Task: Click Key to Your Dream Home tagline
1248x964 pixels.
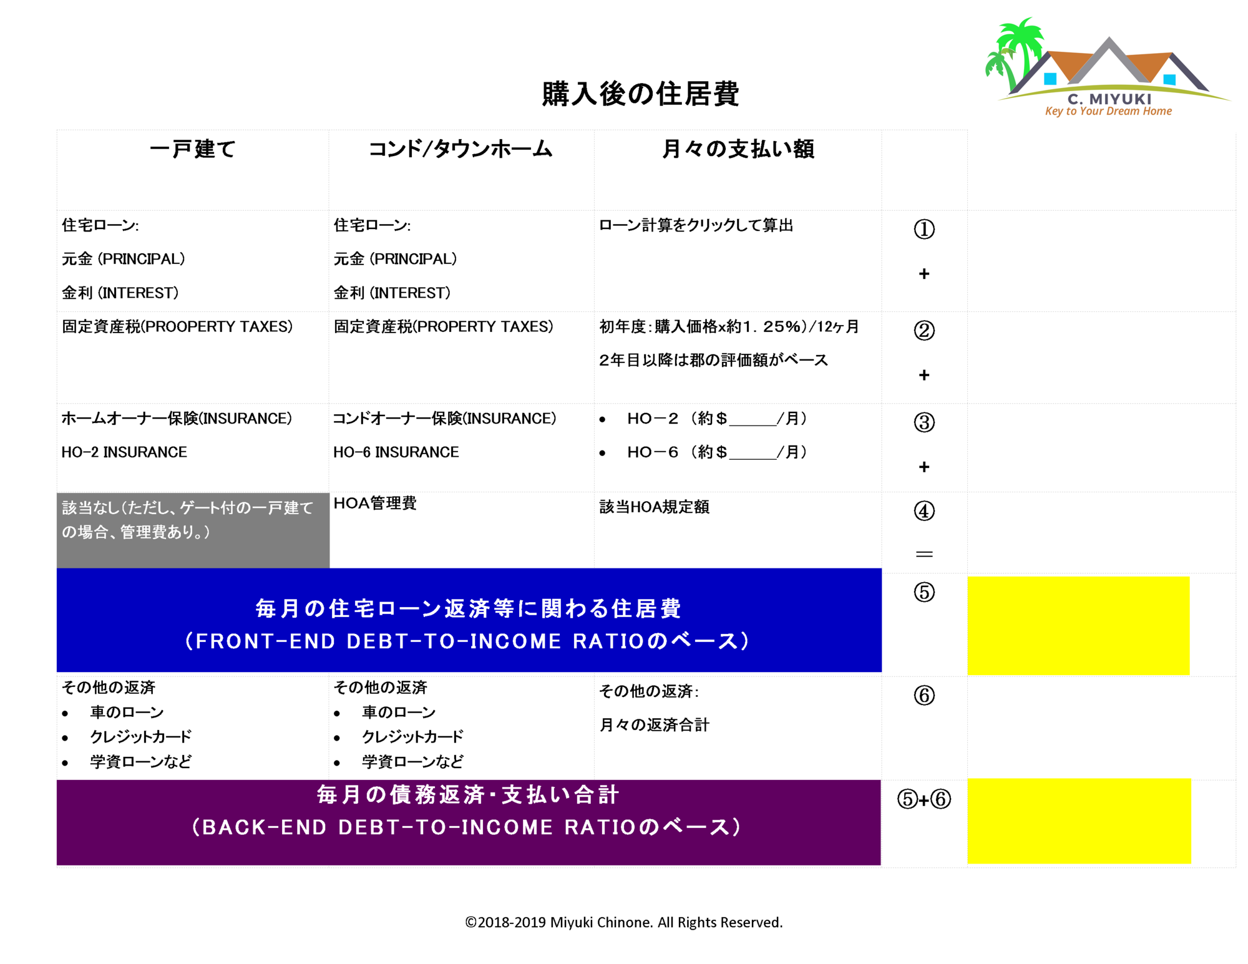Action: (x=1108, y=111)
